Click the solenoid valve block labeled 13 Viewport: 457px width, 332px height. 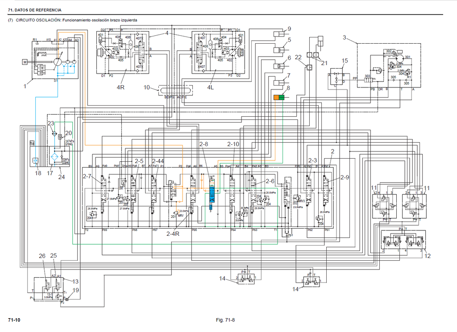(x=48, y=289)
